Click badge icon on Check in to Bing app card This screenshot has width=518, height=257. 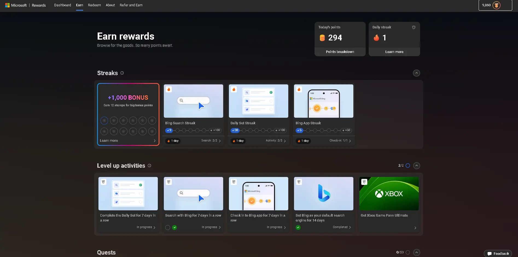pyautogui.click(x=234, y=182)
